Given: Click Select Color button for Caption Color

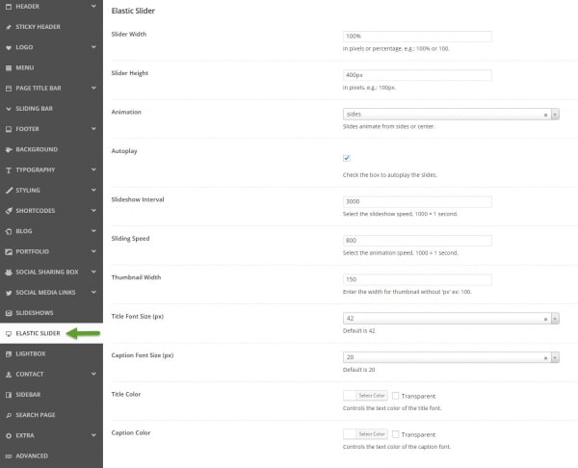Looking at the screenshot, I should pos(372,434).
